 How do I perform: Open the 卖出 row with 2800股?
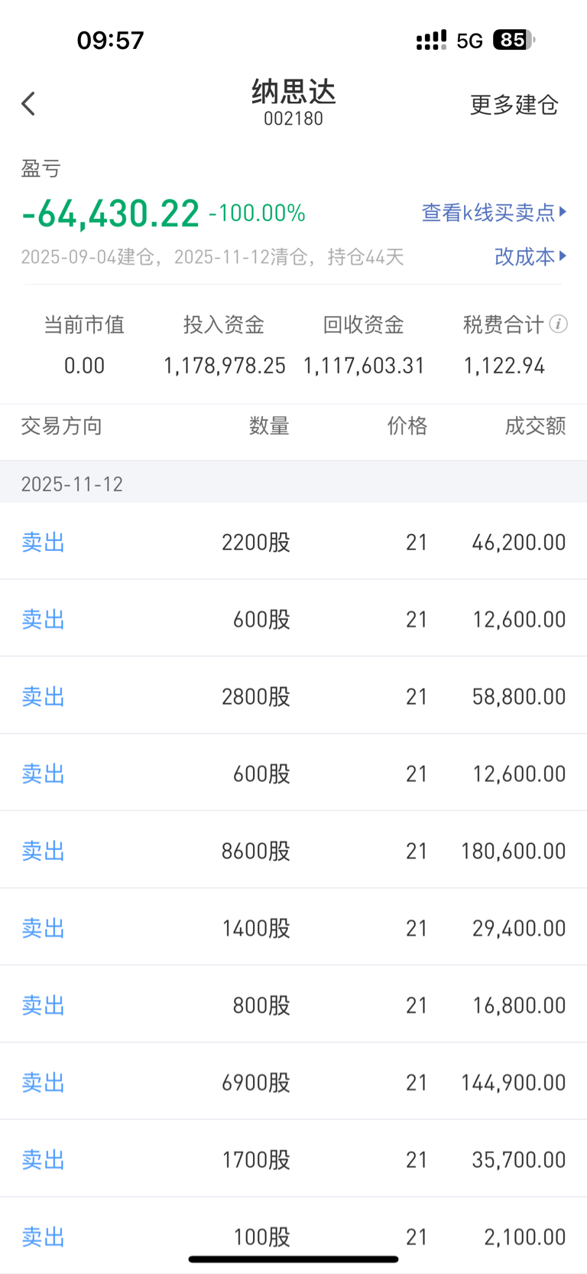(x=293, y=696)
